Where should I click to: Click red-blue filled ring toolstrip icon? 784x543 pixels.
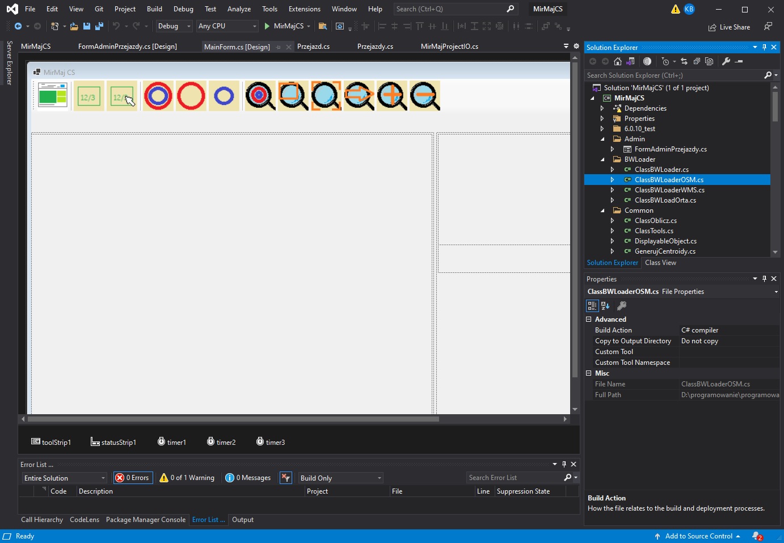[158, 96]
